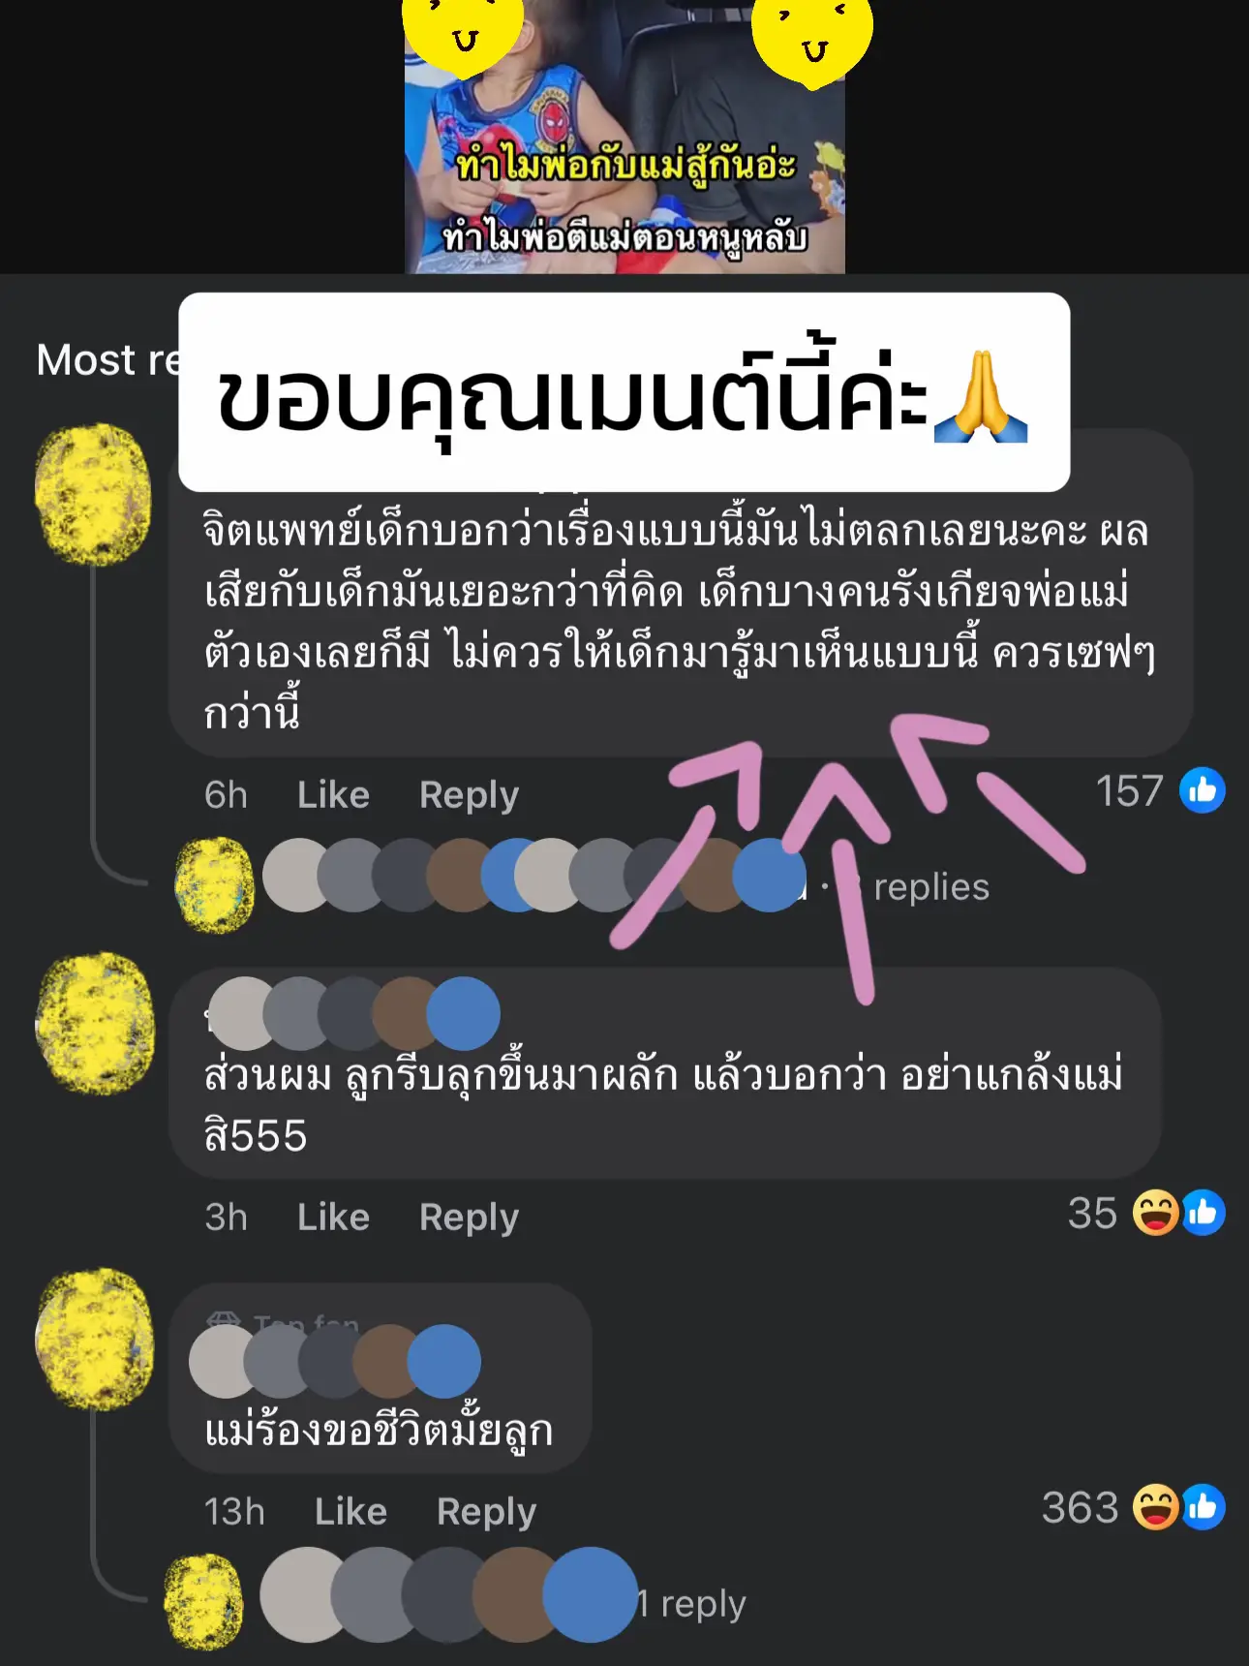Click laughing emoji reaction beside 35
1249x1666 pixels.
pyautogui.click(x=1156, y=1213)
